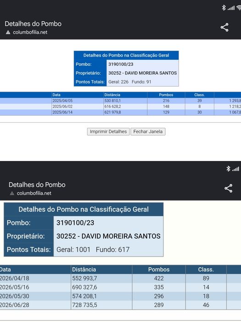Tap the warning triangle beside the top columbofilia.net
This screenshot has width=241, height=322.
point(8,32)
